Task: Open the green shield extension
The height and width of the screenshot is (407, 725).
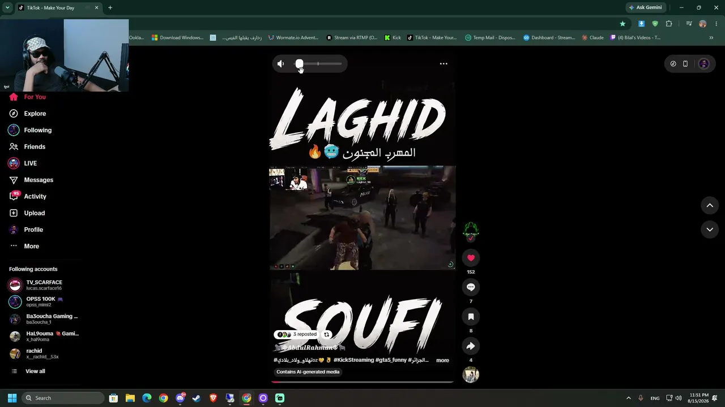Action: pyautogui.click(x=655, y=24)
